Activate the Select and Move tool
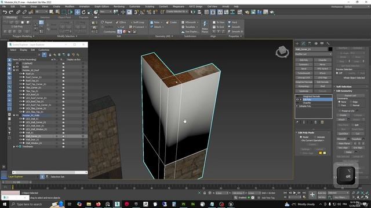Image resolution: width=371 pixels, height=208 pixels. point(77,12)
